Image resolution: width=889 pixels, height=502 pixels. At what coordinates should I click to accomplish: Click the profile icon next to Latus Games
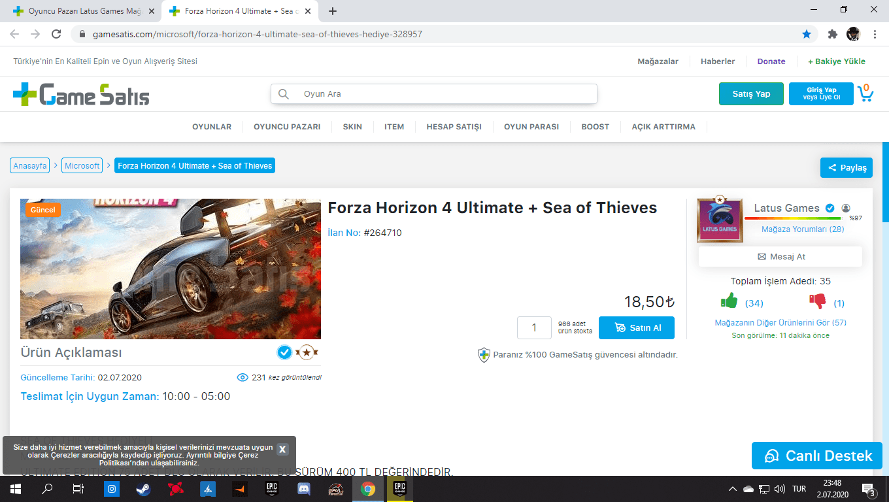(x=846, y=208)
